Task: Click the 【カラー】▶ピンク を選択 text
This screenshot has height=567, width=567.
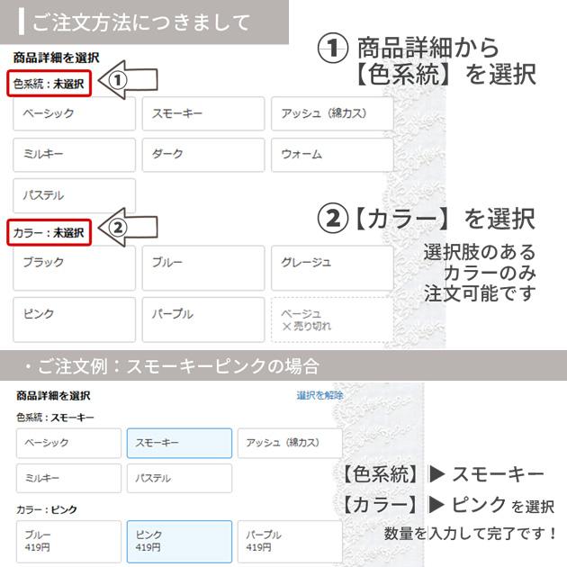Action: point(448,505)
